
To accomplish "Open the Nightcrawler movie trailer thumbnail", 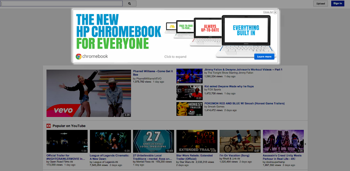I will [67, 141].
